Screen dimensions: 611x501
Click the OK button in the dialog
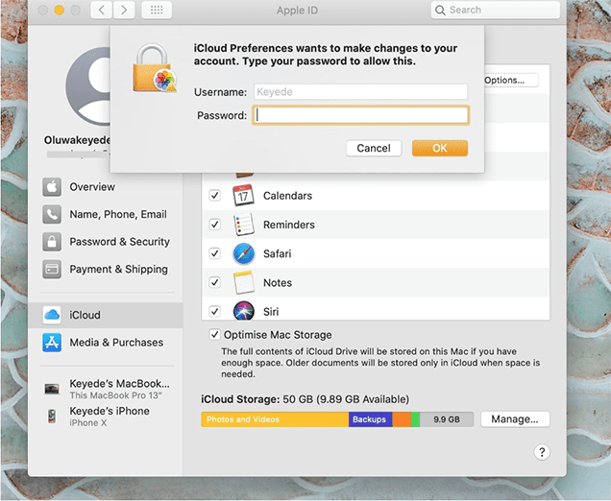440,148
